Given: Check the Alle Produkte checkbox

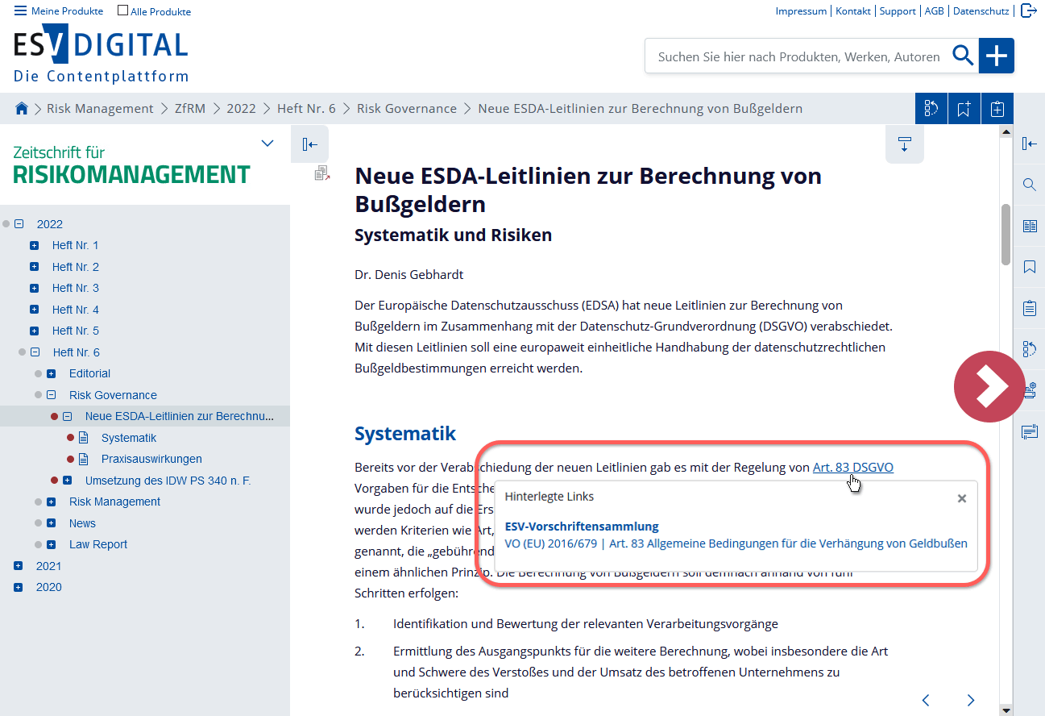Looking at the screenshot, I should tap(122, 11).
